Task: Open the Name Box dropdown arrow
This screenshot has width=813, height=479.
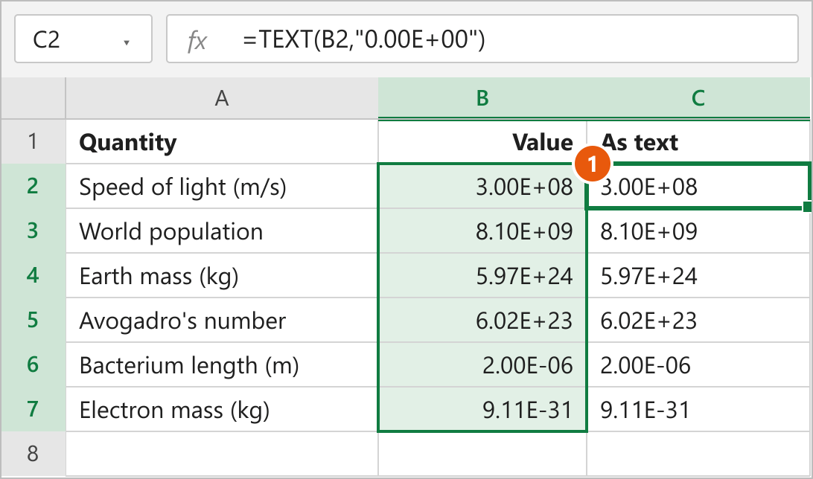Action: [x=127, y=42]
